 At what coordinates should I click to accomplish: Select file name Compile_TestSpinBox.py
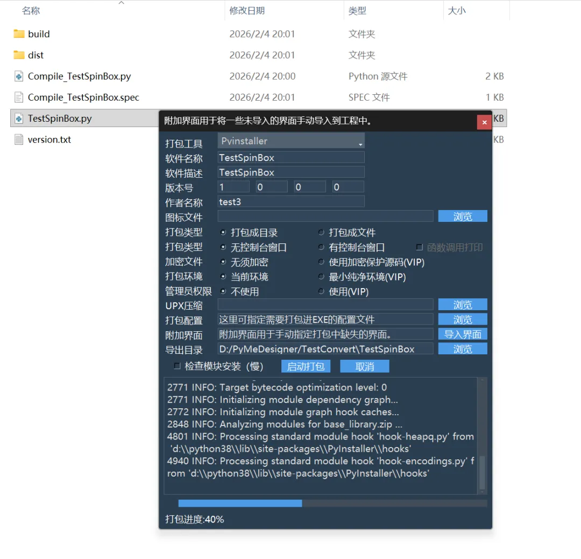click(79, 76)
